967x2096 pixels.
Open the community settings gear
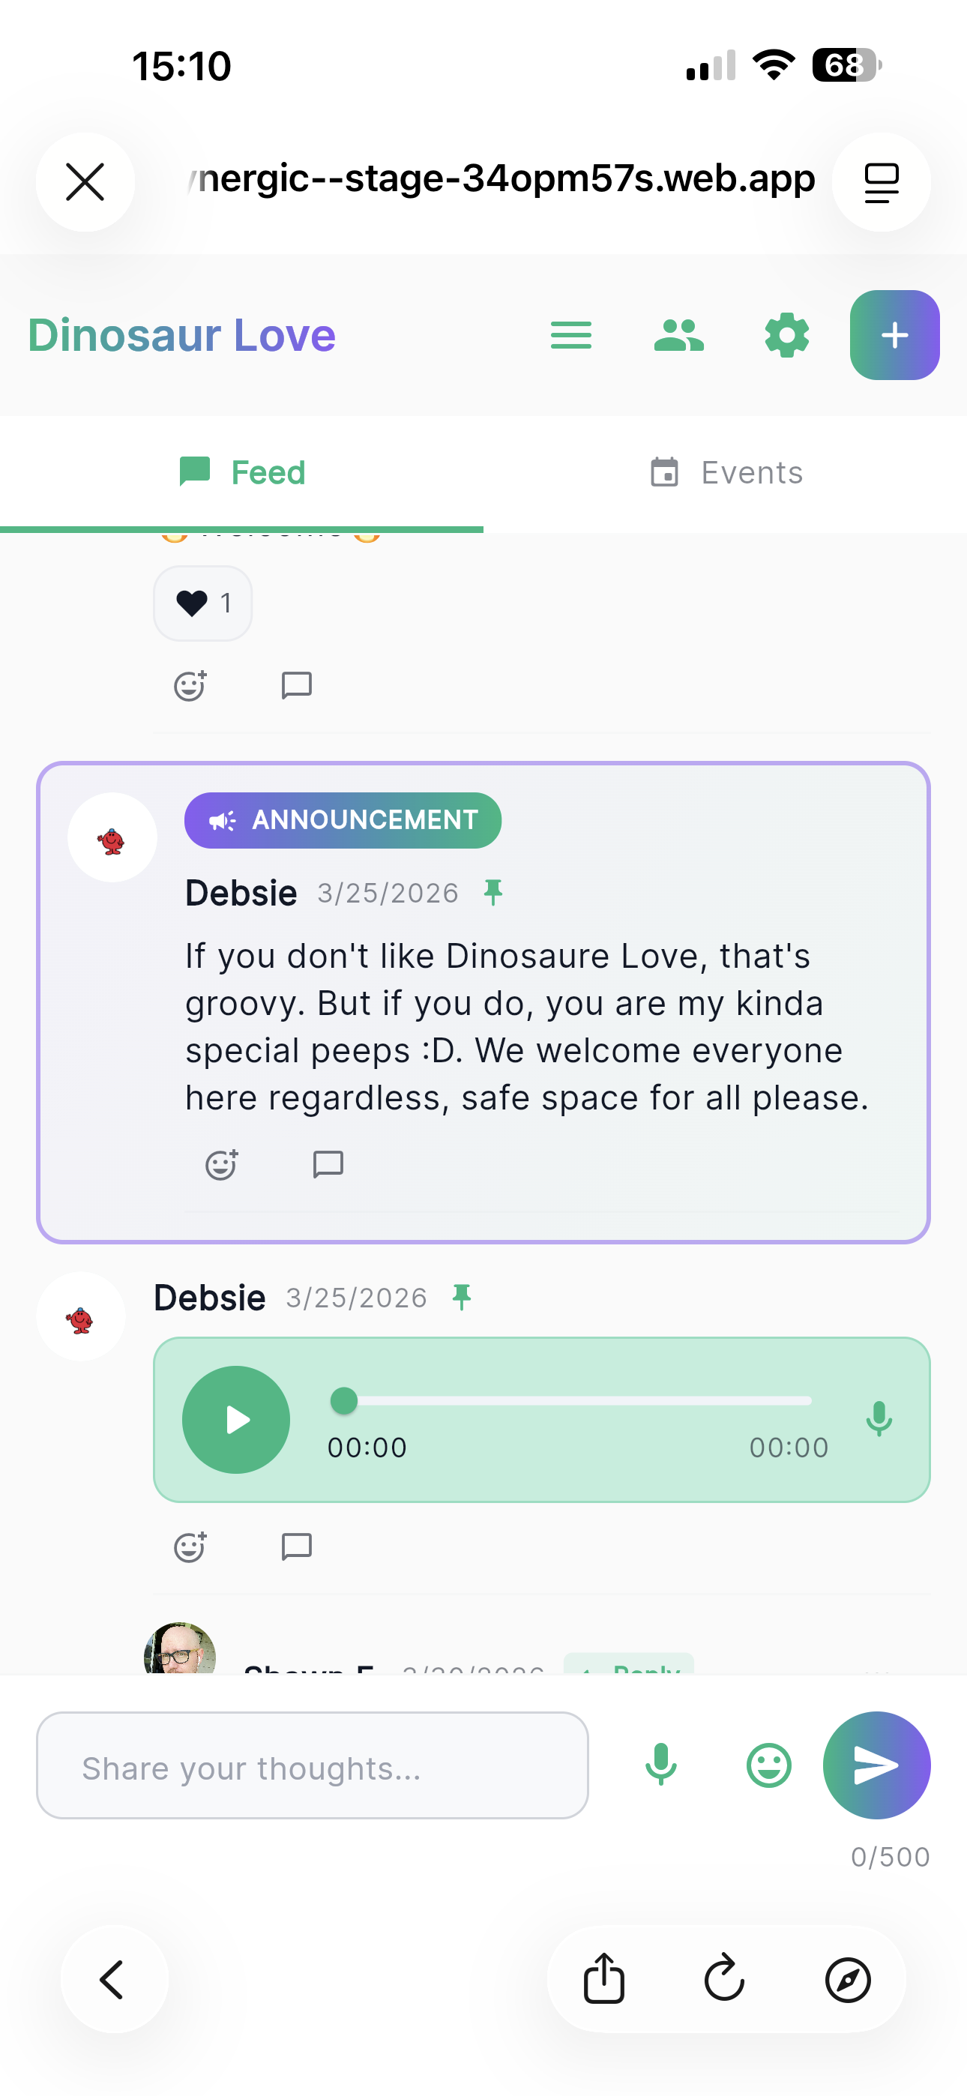[786, 335]
